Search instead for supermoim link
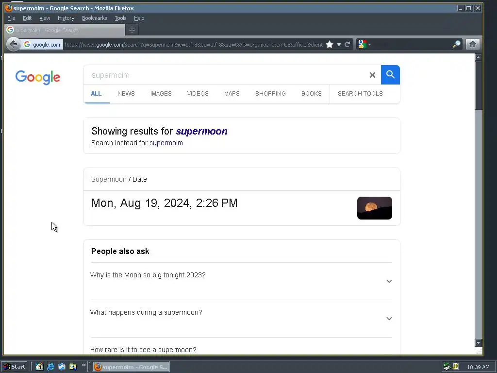 pyautogui.click(x=166, y=143)
